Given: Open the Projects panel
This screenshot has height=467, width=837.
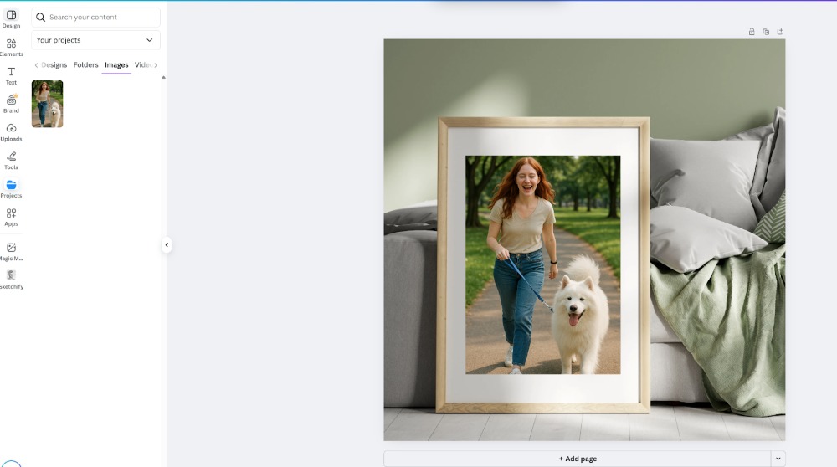Looking at the screenshot, I should [x=11, y=188].
